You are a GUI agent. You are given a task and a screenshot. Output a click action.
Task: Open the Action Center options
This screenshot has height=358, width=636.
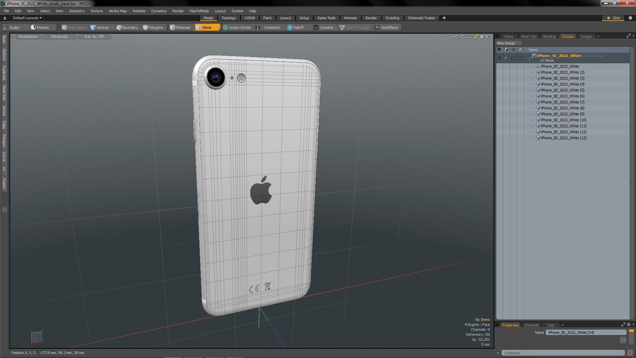[x=237, y=28]
